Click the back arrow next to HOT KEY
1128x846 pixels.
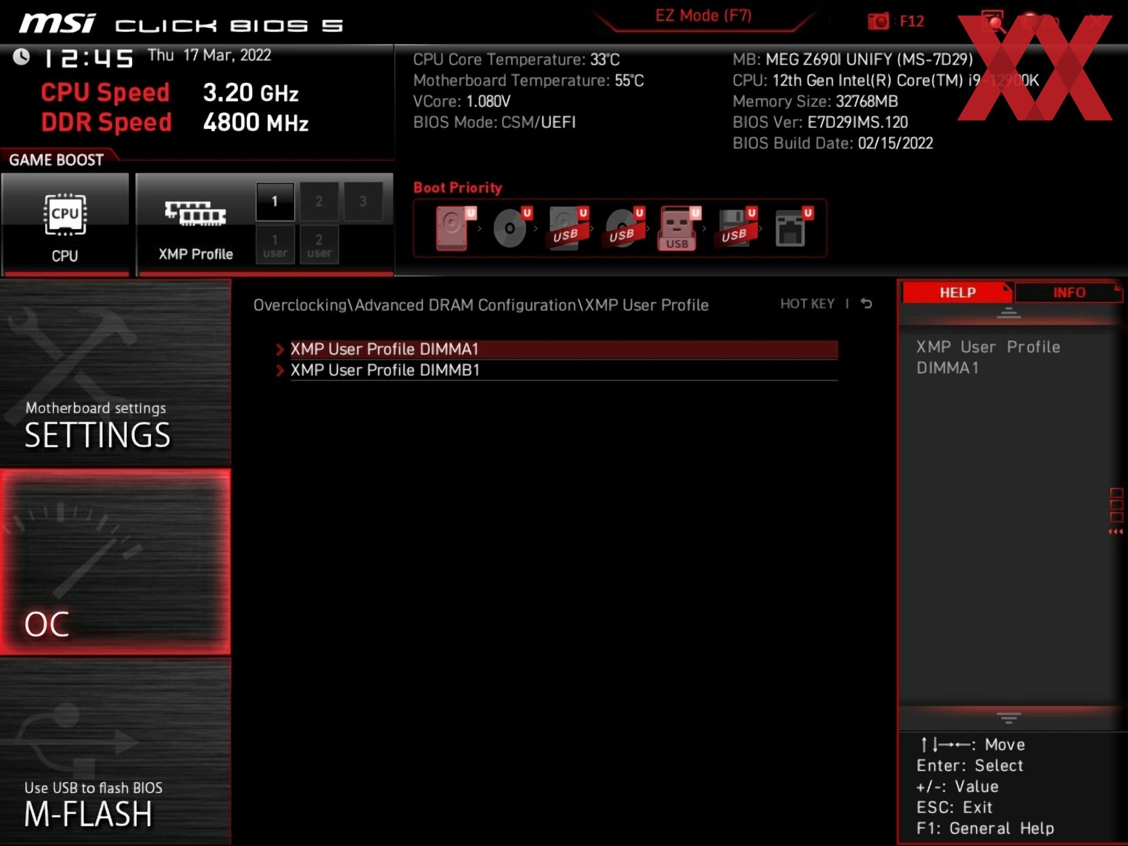(x=867, y=304)
